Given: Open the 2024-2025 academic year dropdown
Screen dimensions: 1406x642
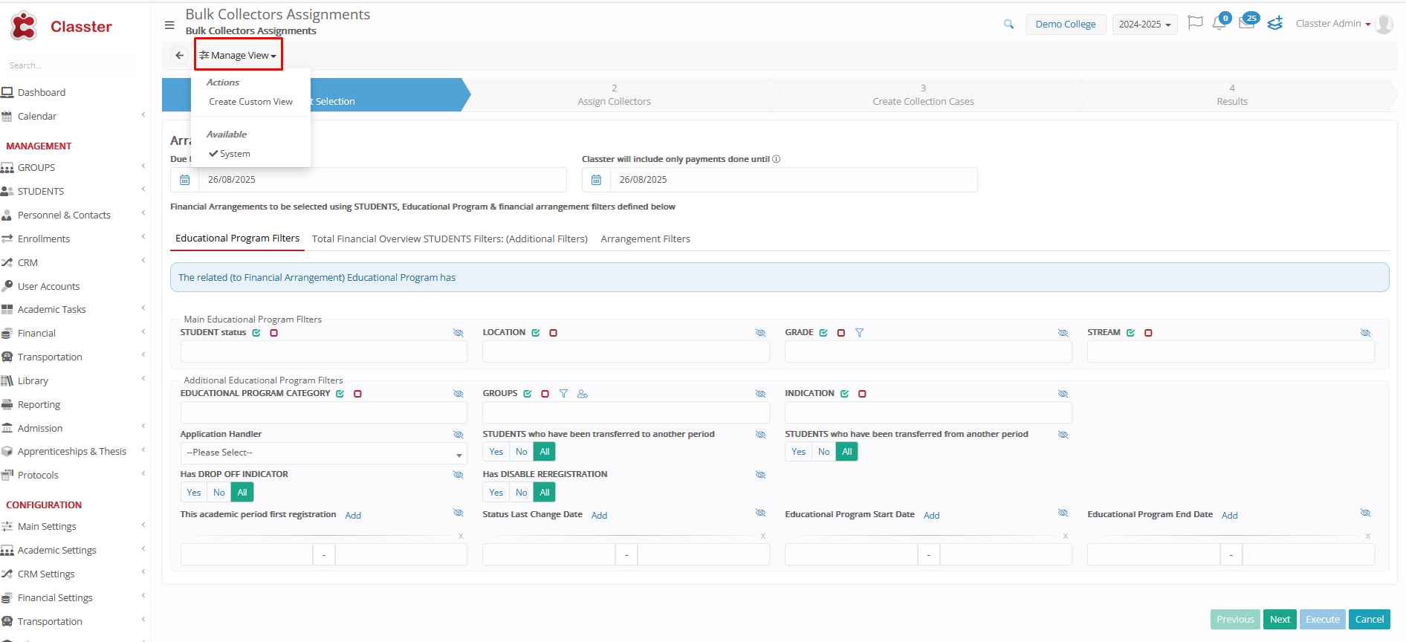Looking at the screenshot, I should (1144, 25).
